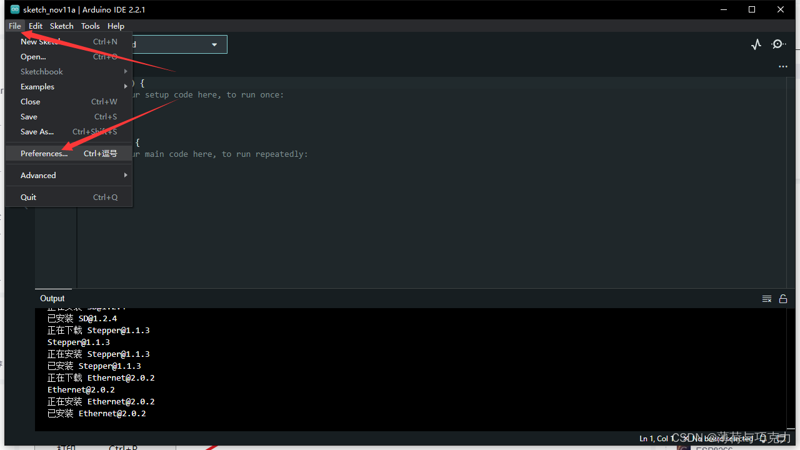Choose Save in the File menu

(69, 116)
